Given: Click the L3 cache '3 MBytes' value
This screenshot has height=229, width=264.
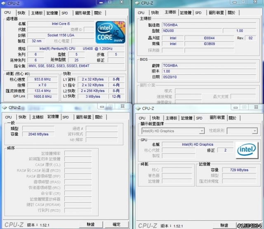Looking at the screenshot, I should pyautogui.click(x=93, y=97).
